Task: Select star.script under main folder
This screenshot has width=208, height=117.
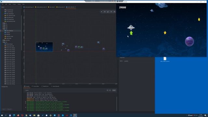Action: click(x=9, y=38)
